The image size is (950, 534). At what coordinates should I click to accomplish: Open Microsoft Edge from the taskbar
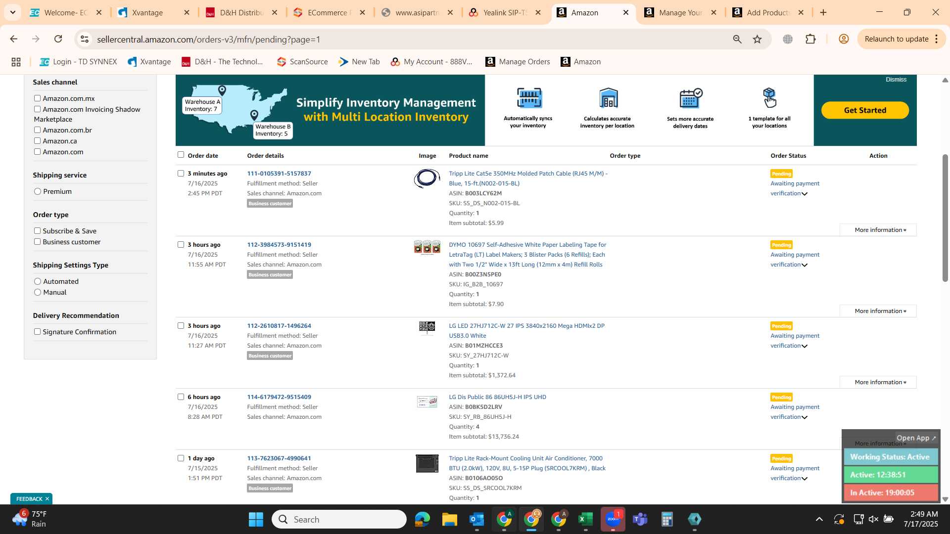pyautogui.click(x=422, y=519)
